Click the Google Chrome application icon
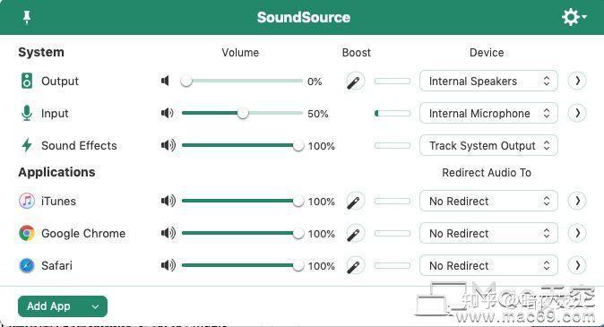 coord(27,233)
